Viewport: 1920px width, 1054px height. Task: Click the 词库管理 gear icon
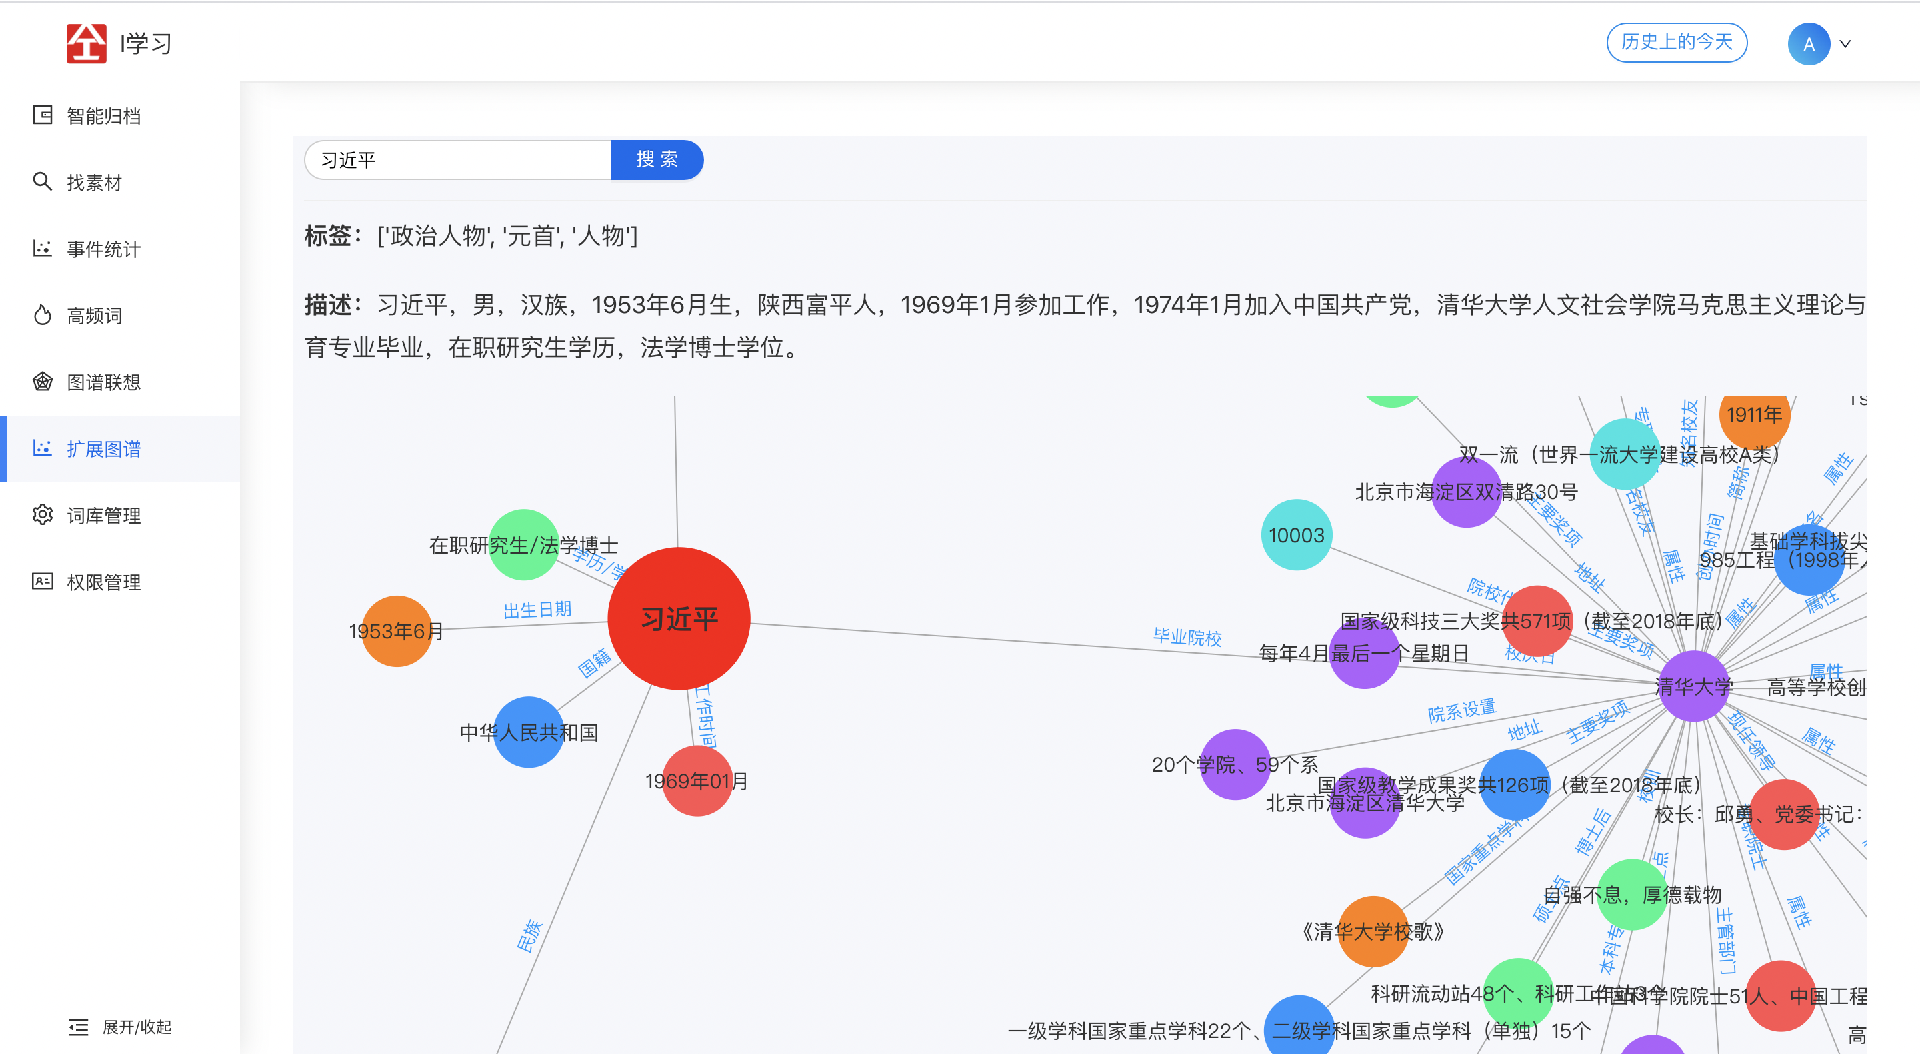(43, 515)
